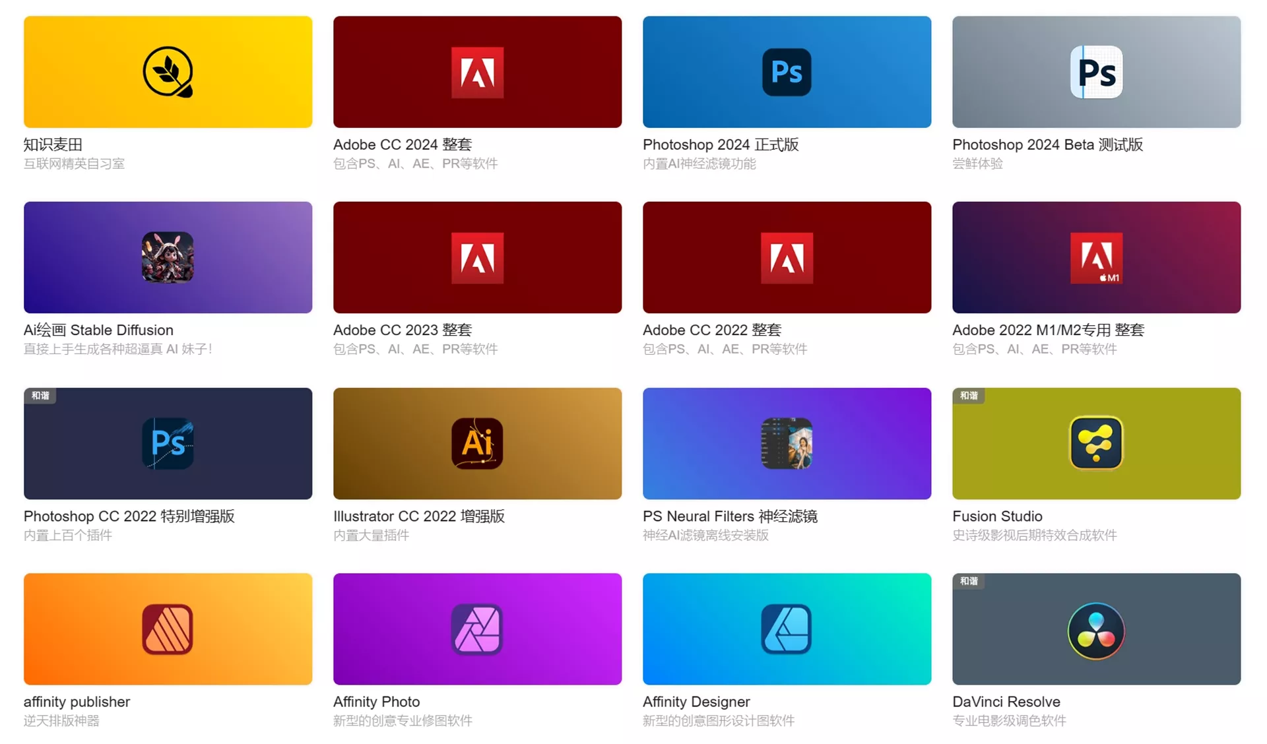Click the PS Neural Filters preview icon

pos(787,443)
